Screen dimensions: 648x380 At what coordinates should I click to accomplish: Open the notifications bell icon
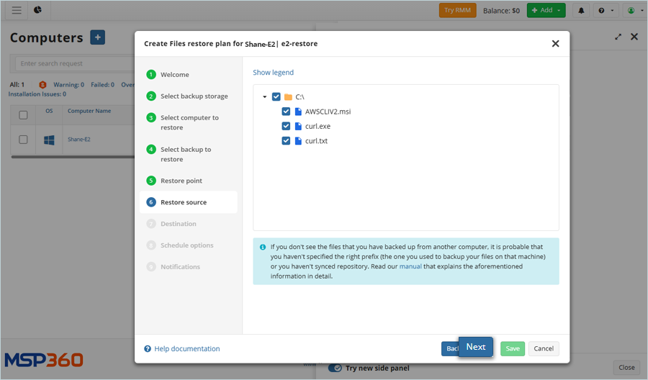(x=581, y=11)
